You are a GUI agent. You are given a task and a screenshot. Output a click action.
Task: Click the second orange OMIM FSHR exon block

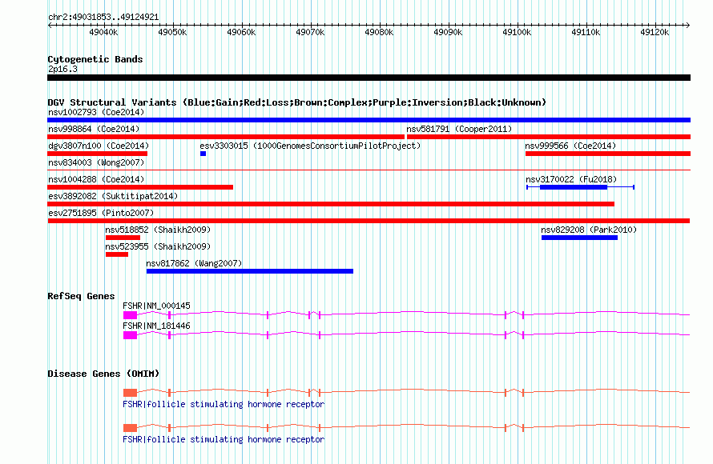[x=130, y=428]
